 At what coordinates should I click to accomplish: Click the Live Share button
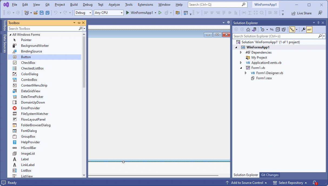pos(302,13)
